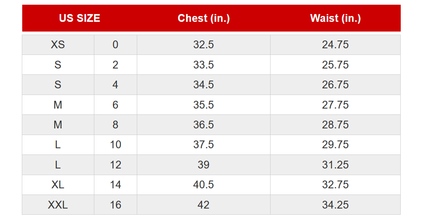Image resolution: width=421 pixels, height=219 pixels.
Task: Click numeric size 0 cell
Action: [x=115, y=45]
